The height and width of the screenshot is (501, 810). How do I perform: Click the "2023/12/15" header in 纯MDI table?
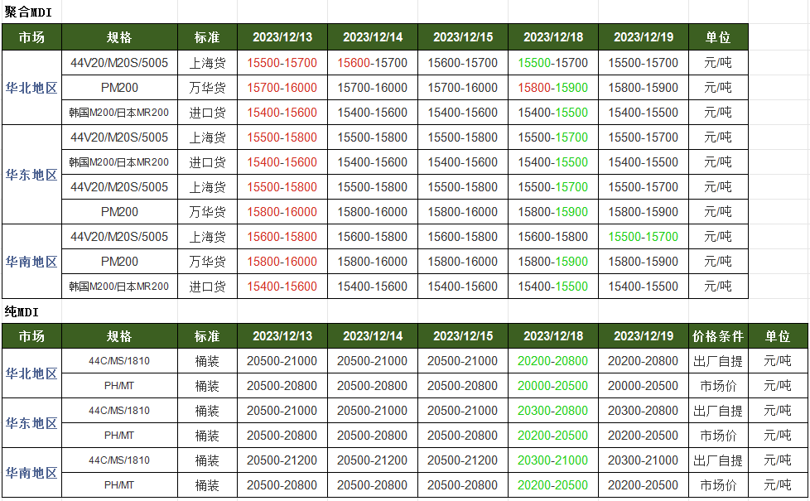(463, 336)
